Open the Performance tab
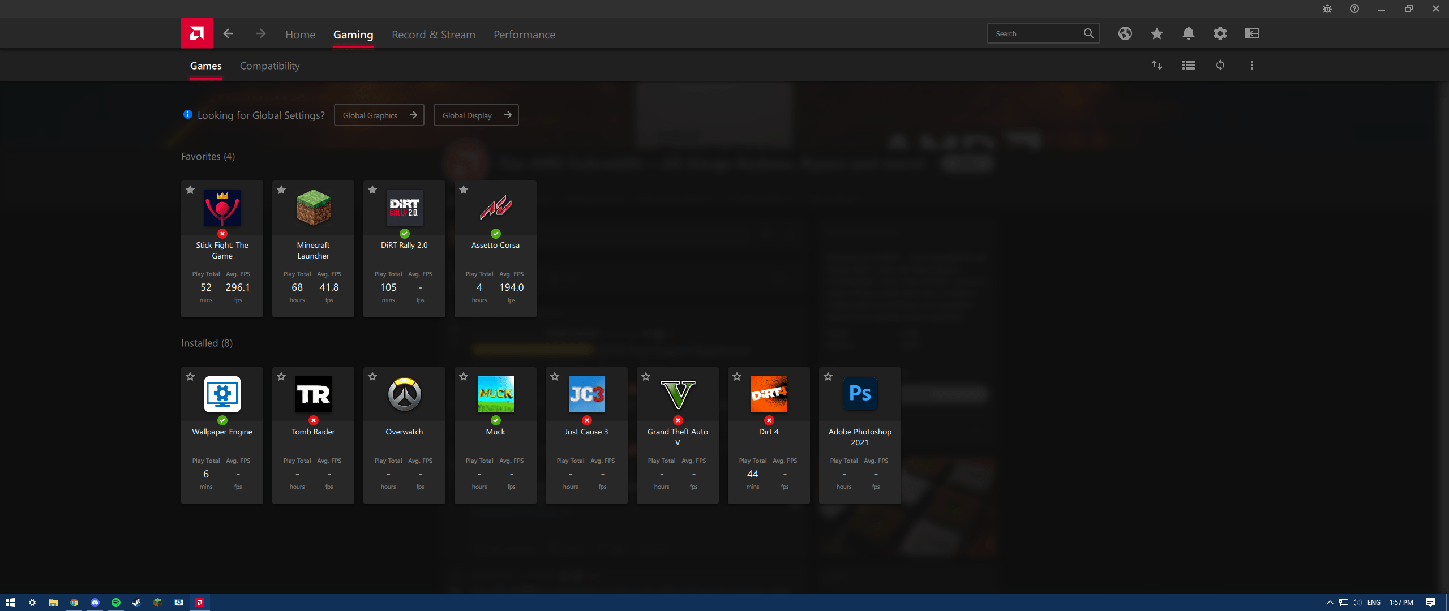This screenshot has height=611, width=1449. [x=524, y=35]
